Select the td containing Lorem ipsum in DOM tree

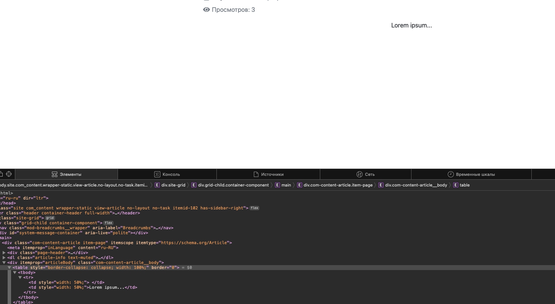click(82, 288)
